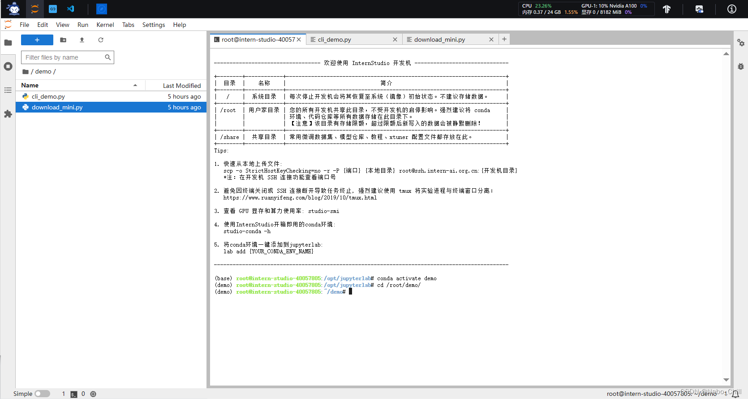Add a new tab with plus button
This screenshot has width=748, height=399.
coord(504,39)
